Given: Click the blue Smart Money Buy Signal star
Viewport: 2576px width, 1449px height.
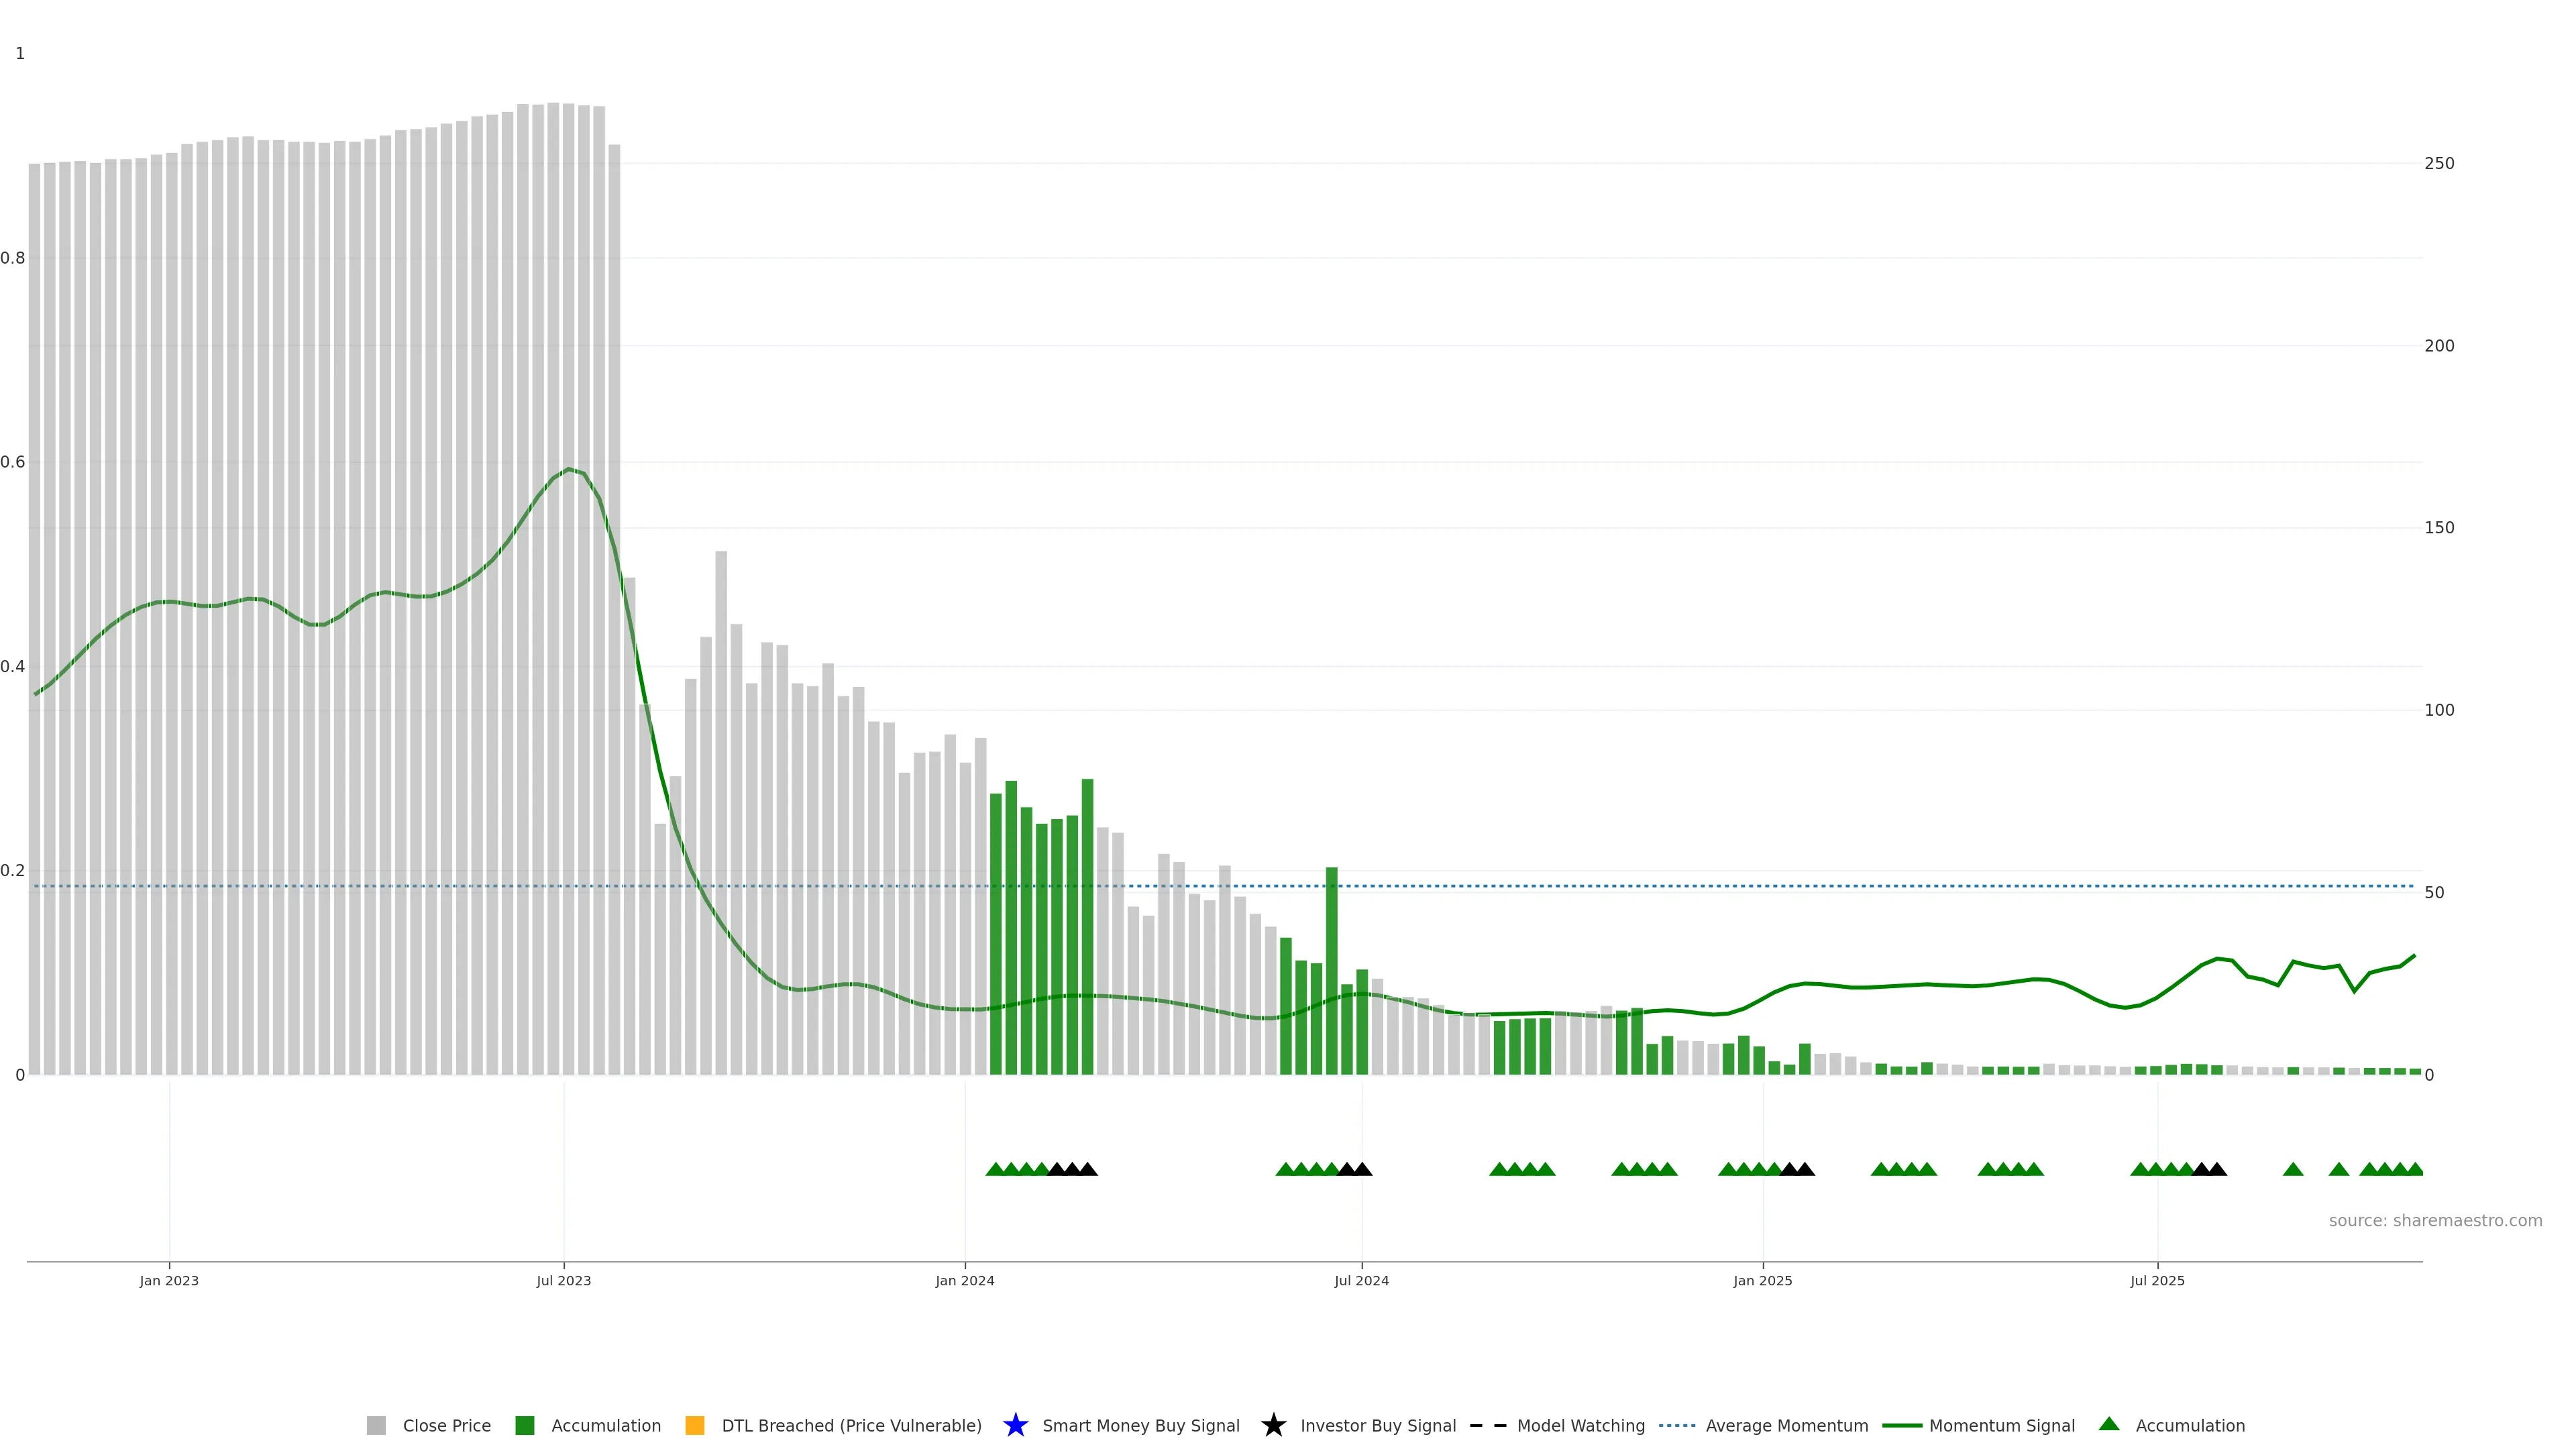Looking at the screenshot, I should (x=1015, y=1425).
